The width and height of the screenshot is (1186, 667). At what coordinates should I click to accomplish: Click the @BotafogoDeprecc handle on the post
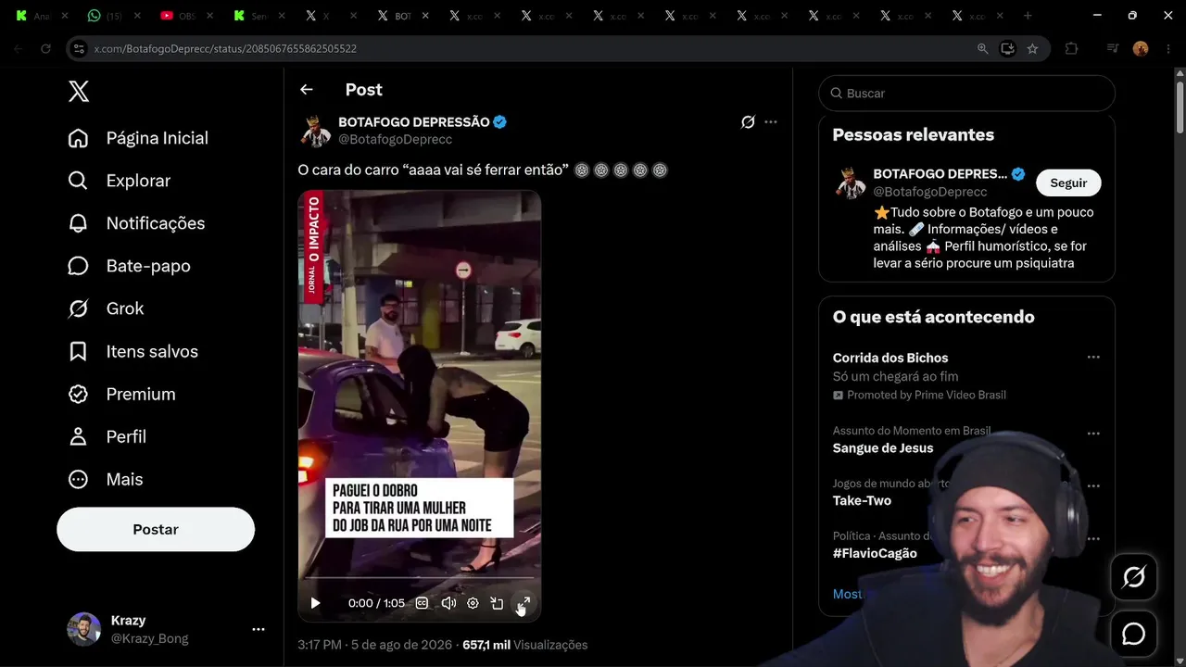coord(395,139)
